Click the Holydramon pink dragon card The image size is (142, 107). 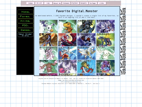click(48, 53)
